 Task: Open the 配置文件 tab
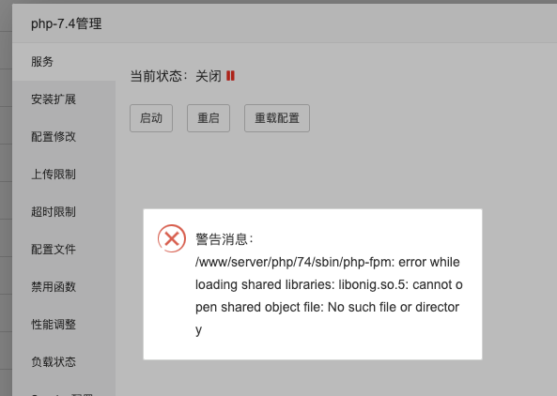click(x=64, y=250)
